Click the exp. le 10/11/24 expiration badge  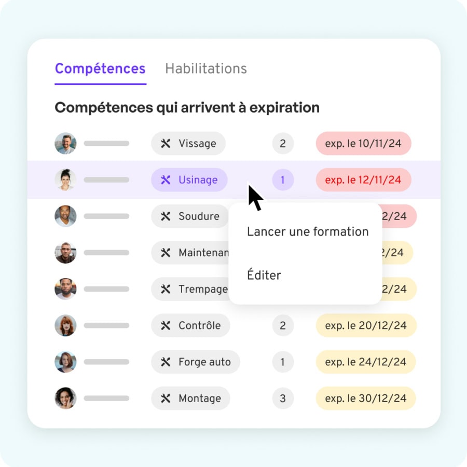363,144
